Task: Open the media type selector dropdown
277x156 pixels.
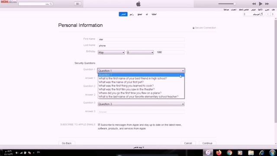Action: [x=254, y=14]
